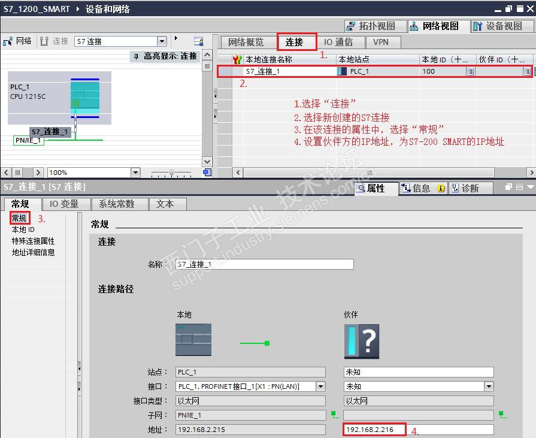
Task: Click the connection status icon in table header
Action: (x=237, y=59)
